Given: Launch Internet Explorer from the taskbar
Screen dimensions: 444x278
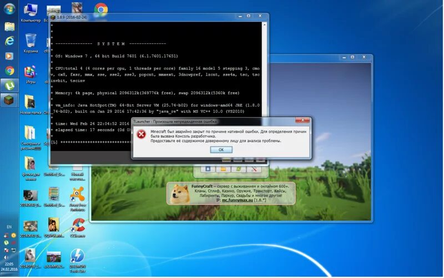Looking at the screenshot, I should (9, 41).
